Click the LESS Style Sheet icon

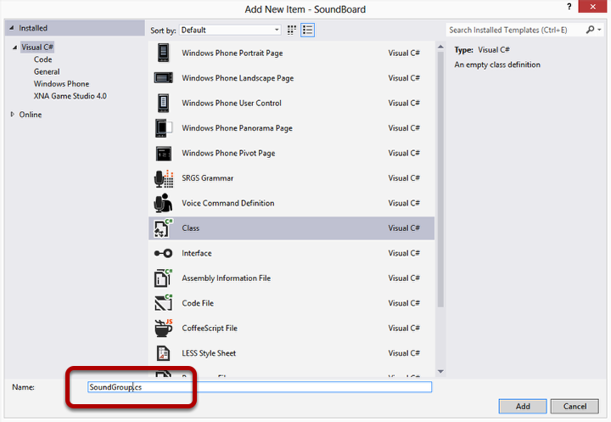pos(163,353)
